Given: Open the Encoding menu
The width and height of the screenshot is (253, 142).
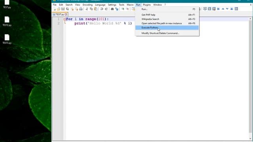Looking at the screenshot, I should 87,5.
